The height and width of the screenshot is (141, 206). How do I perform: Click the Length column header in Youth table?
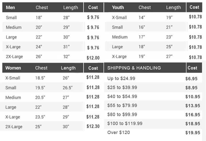(x=173, y=7)
